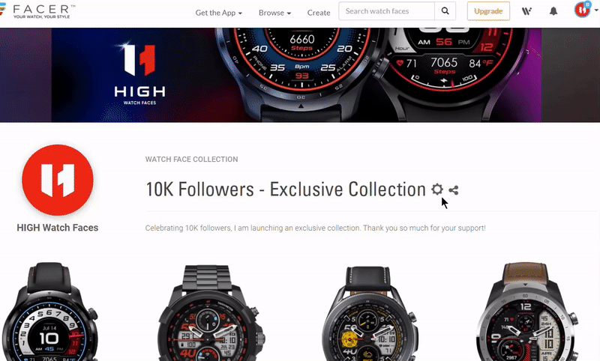Screen dimensions: 600x361
Task: Open collection settings gear icon
Action: pyautogui.click(x=437, y=189)
